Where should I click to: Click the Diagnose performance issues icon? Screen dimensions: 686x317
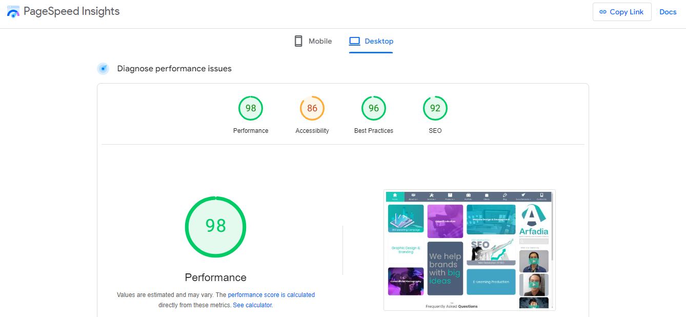pyautogui.click(x=103, y=69)
